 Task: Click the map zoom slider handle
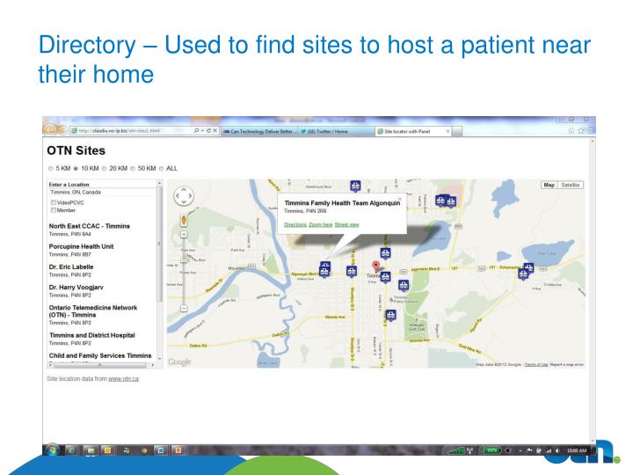(x=184, y=261)
